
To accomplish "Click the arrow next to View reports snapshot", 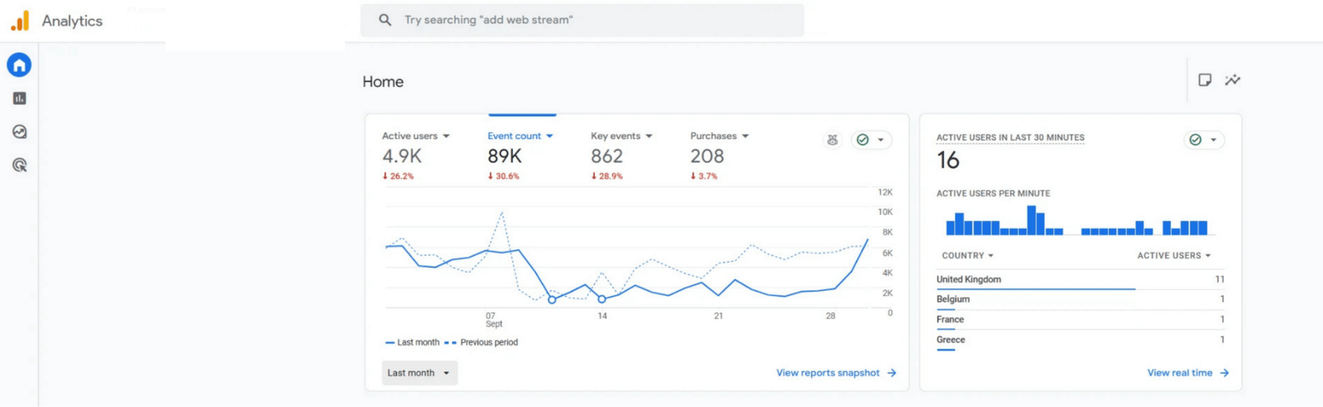I will 891,373.
